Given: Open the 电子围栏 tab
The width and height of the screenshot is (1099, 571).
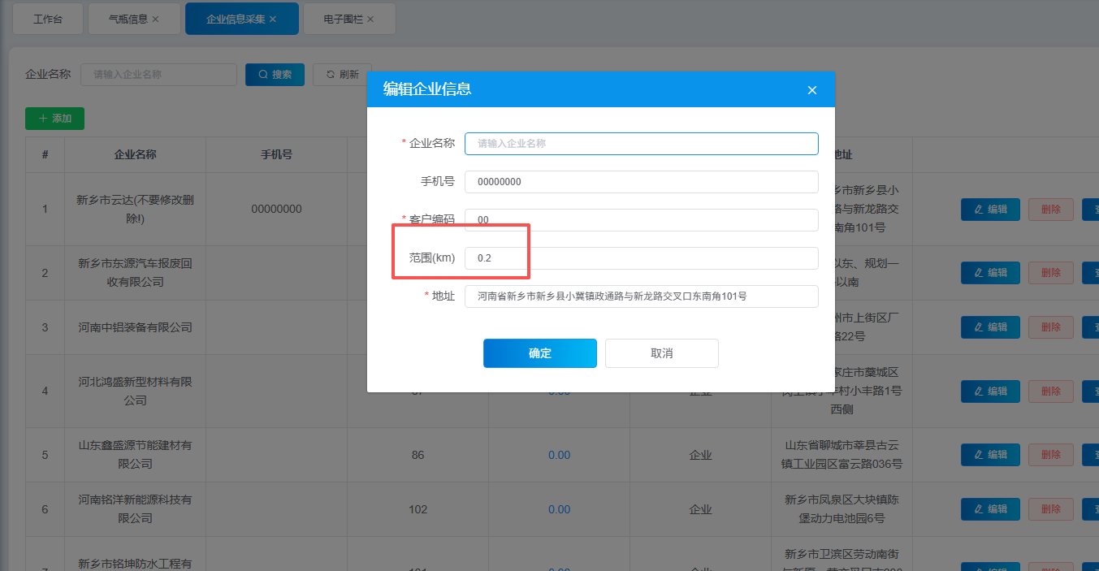Looking at the screenshot, I should pos(343,19).
